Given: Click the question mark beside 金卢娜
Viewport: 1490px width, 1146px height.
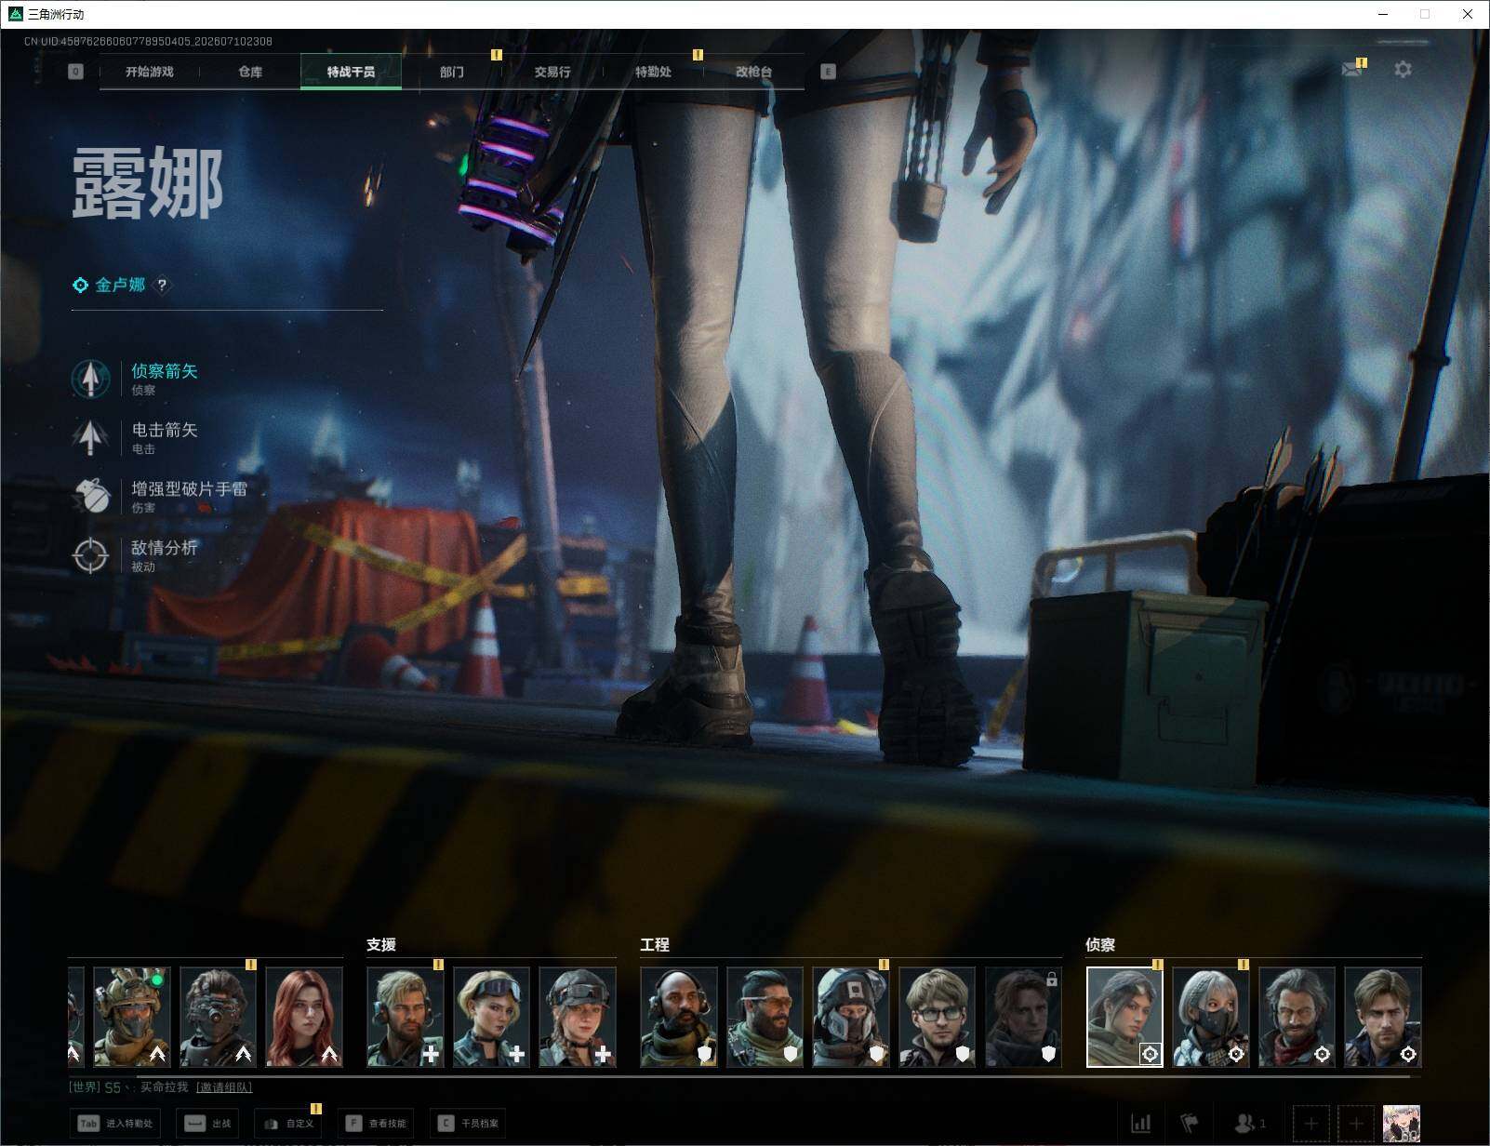Looking at the screenshot, I should [x=162, y=286].
